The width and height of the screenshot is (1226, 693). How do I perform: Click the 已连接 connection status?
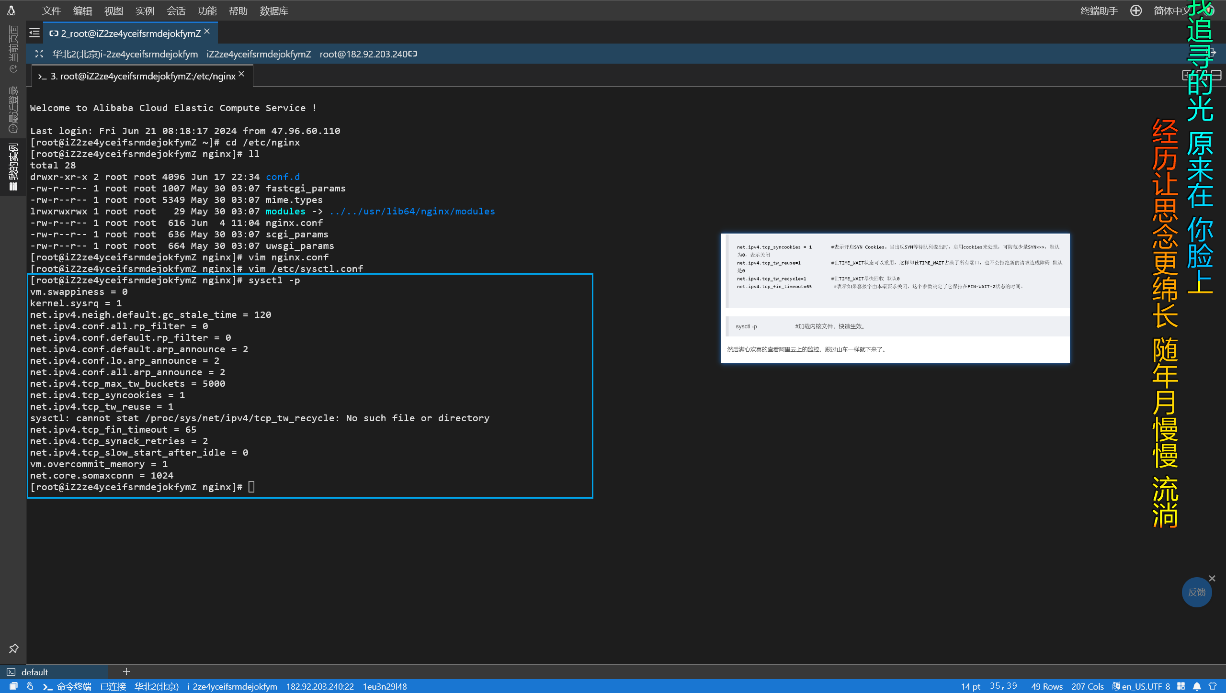[113, 686]
